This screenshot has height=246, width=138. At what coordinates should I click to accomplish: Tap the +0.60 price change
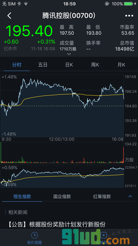tap(11, 42)
